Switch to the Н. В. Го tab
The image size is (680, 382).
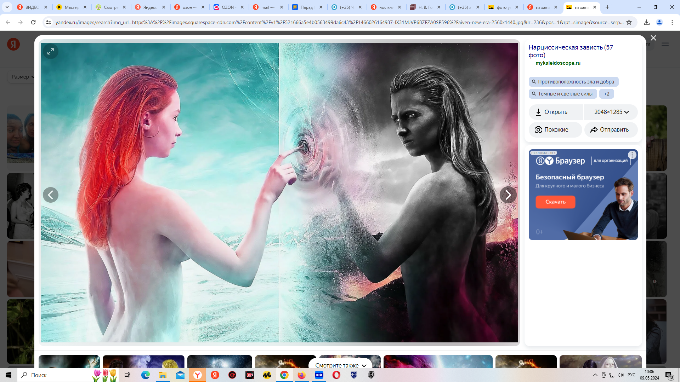pyautogui.click(x=426, y=7)
